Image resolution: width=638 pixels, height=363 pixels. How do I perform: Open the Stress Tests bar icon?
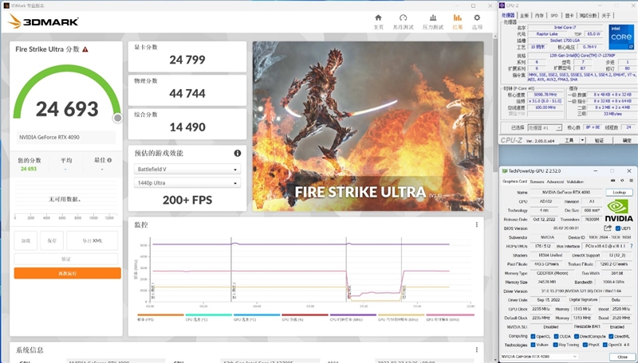[x=432, y=18]
